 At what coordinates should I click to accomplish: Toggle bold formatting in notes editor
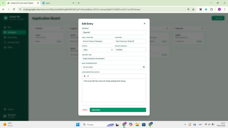point(85,76)
